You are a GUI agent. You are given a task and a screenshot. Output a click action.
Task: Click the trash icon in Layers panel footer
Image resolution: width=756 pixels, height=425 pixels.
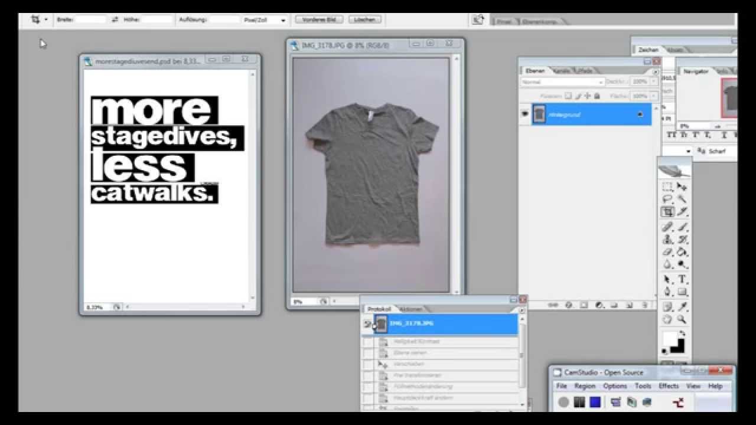(x=645, y=305)
